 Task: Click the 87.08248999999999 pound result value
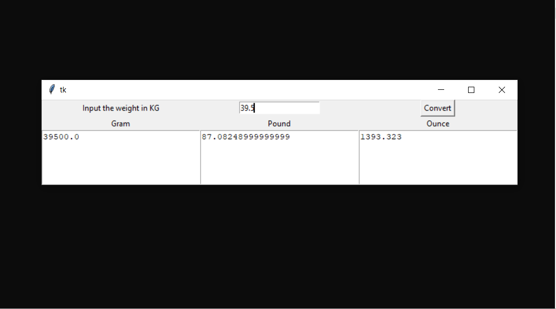(x=245, y=137)
